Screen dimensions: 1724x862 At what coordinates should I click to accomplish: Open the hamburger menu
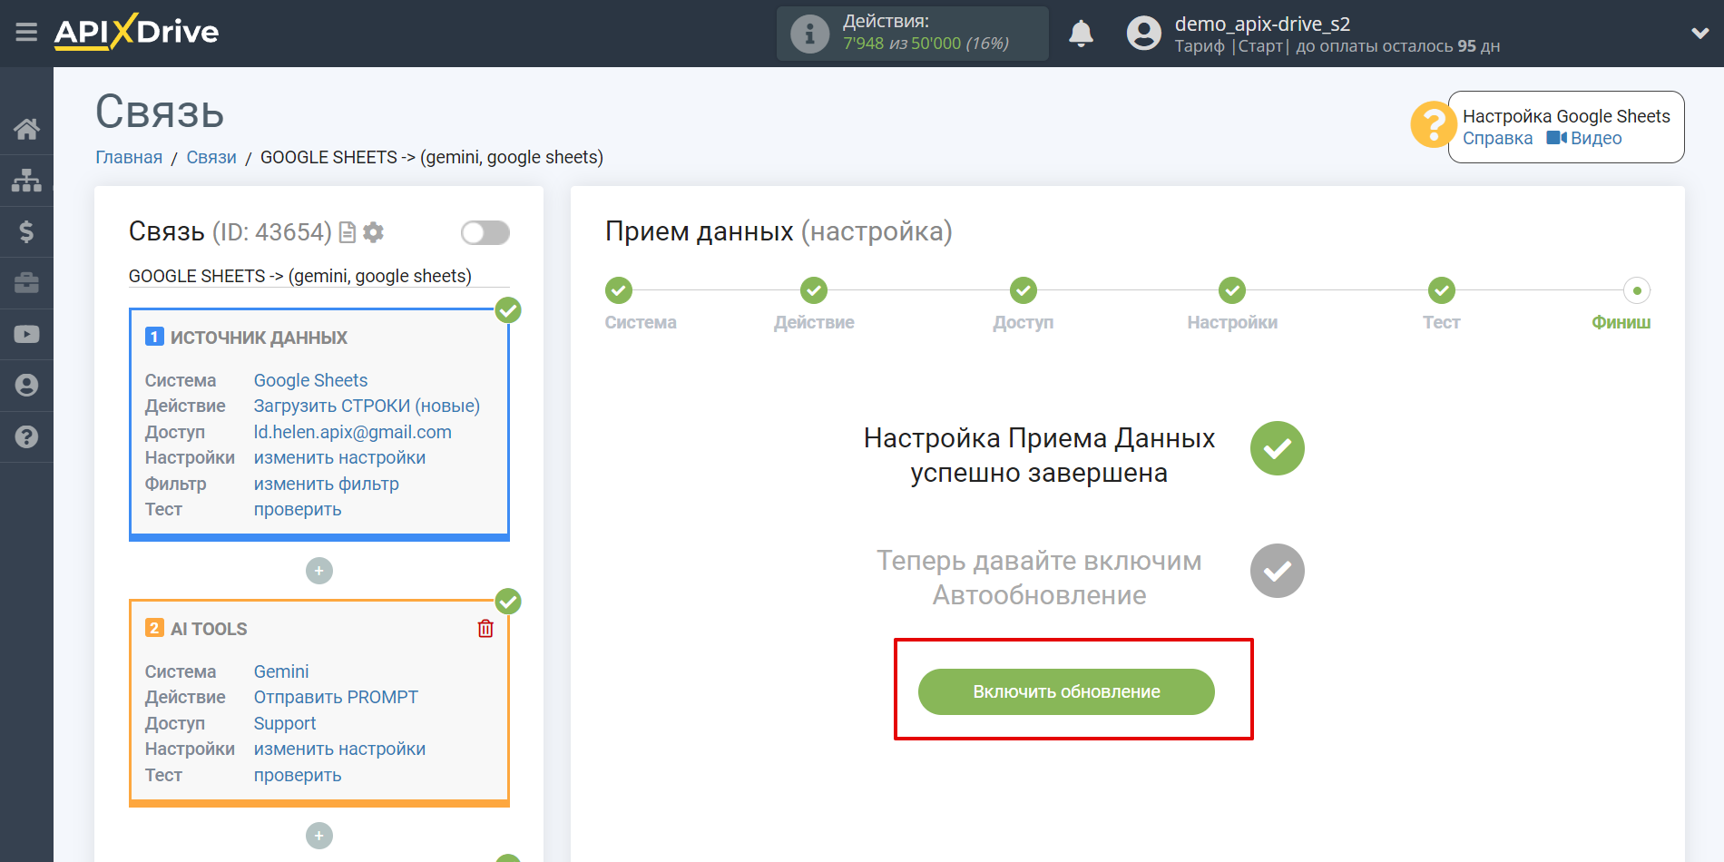(26, 33)
